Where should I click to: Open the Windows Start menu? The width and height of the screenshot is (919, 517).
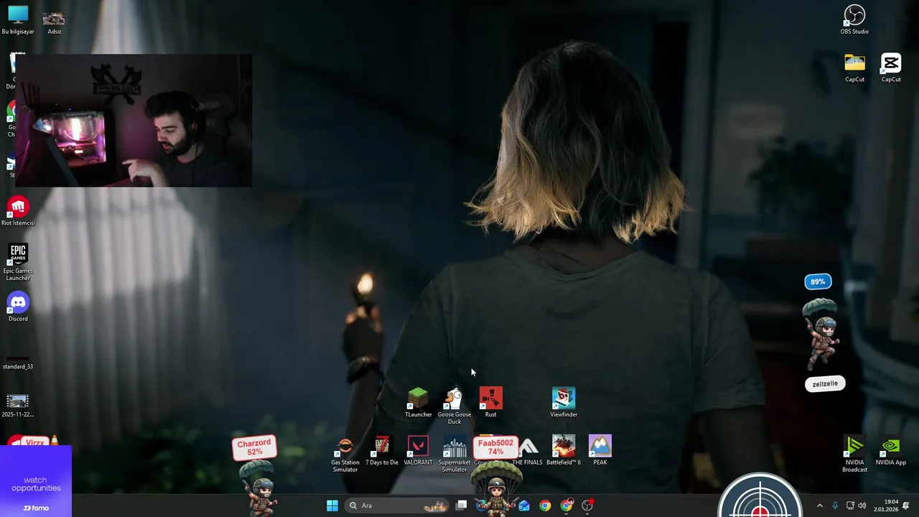[x=332, y=506]
